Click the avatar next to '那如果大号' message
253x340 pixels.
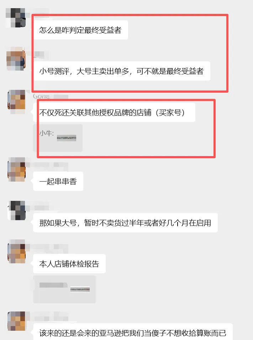point(17,211)
